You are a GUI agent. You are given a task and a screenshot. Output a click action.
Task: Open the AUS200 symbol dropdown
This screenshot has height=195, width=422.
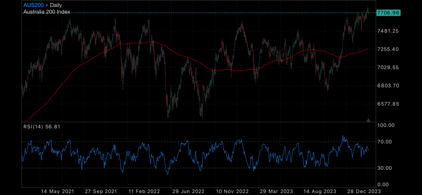click(35, 5)
